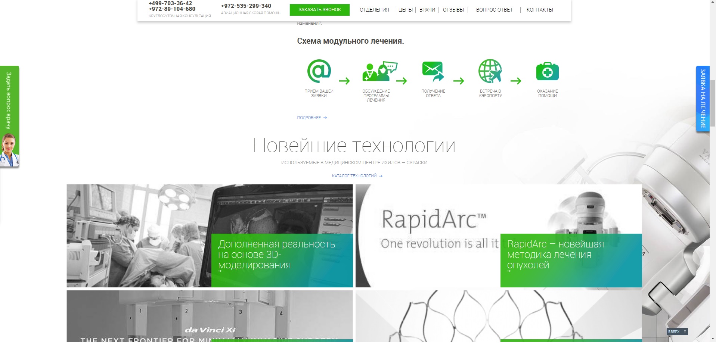716x343 pixels.
Task: Follow the ПОДРОБНЕЕ link
Action: click(312, 118)
